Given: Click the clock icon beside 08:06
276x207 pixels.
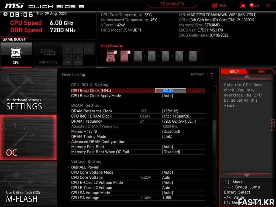Looking at the screenshot, I should pyautogui.click(x=5, y=14).
